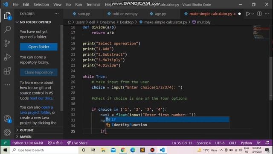The image size is (273, 154).
Task: Open the View menu
Action: (x=57, y=5)
